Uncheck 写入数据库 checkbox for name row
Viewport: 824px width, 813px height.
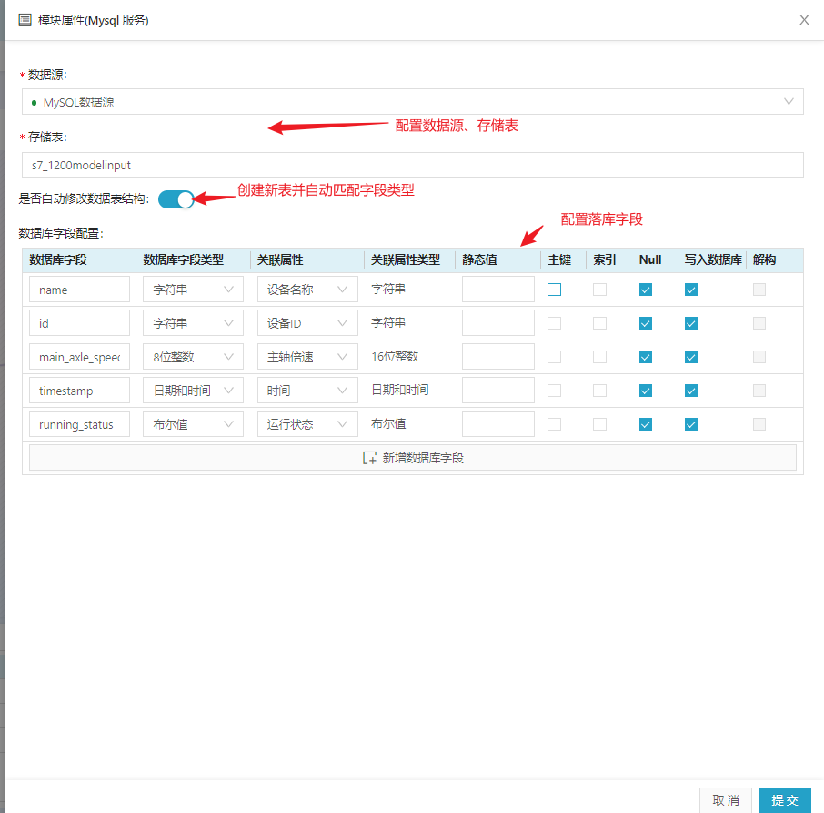(691, 290)
